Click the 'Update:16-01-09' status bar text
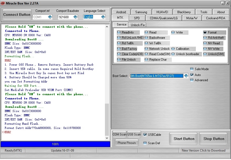The width and height of the screenshot is (231, 160). pyautogui.click(x=62, y=150)
